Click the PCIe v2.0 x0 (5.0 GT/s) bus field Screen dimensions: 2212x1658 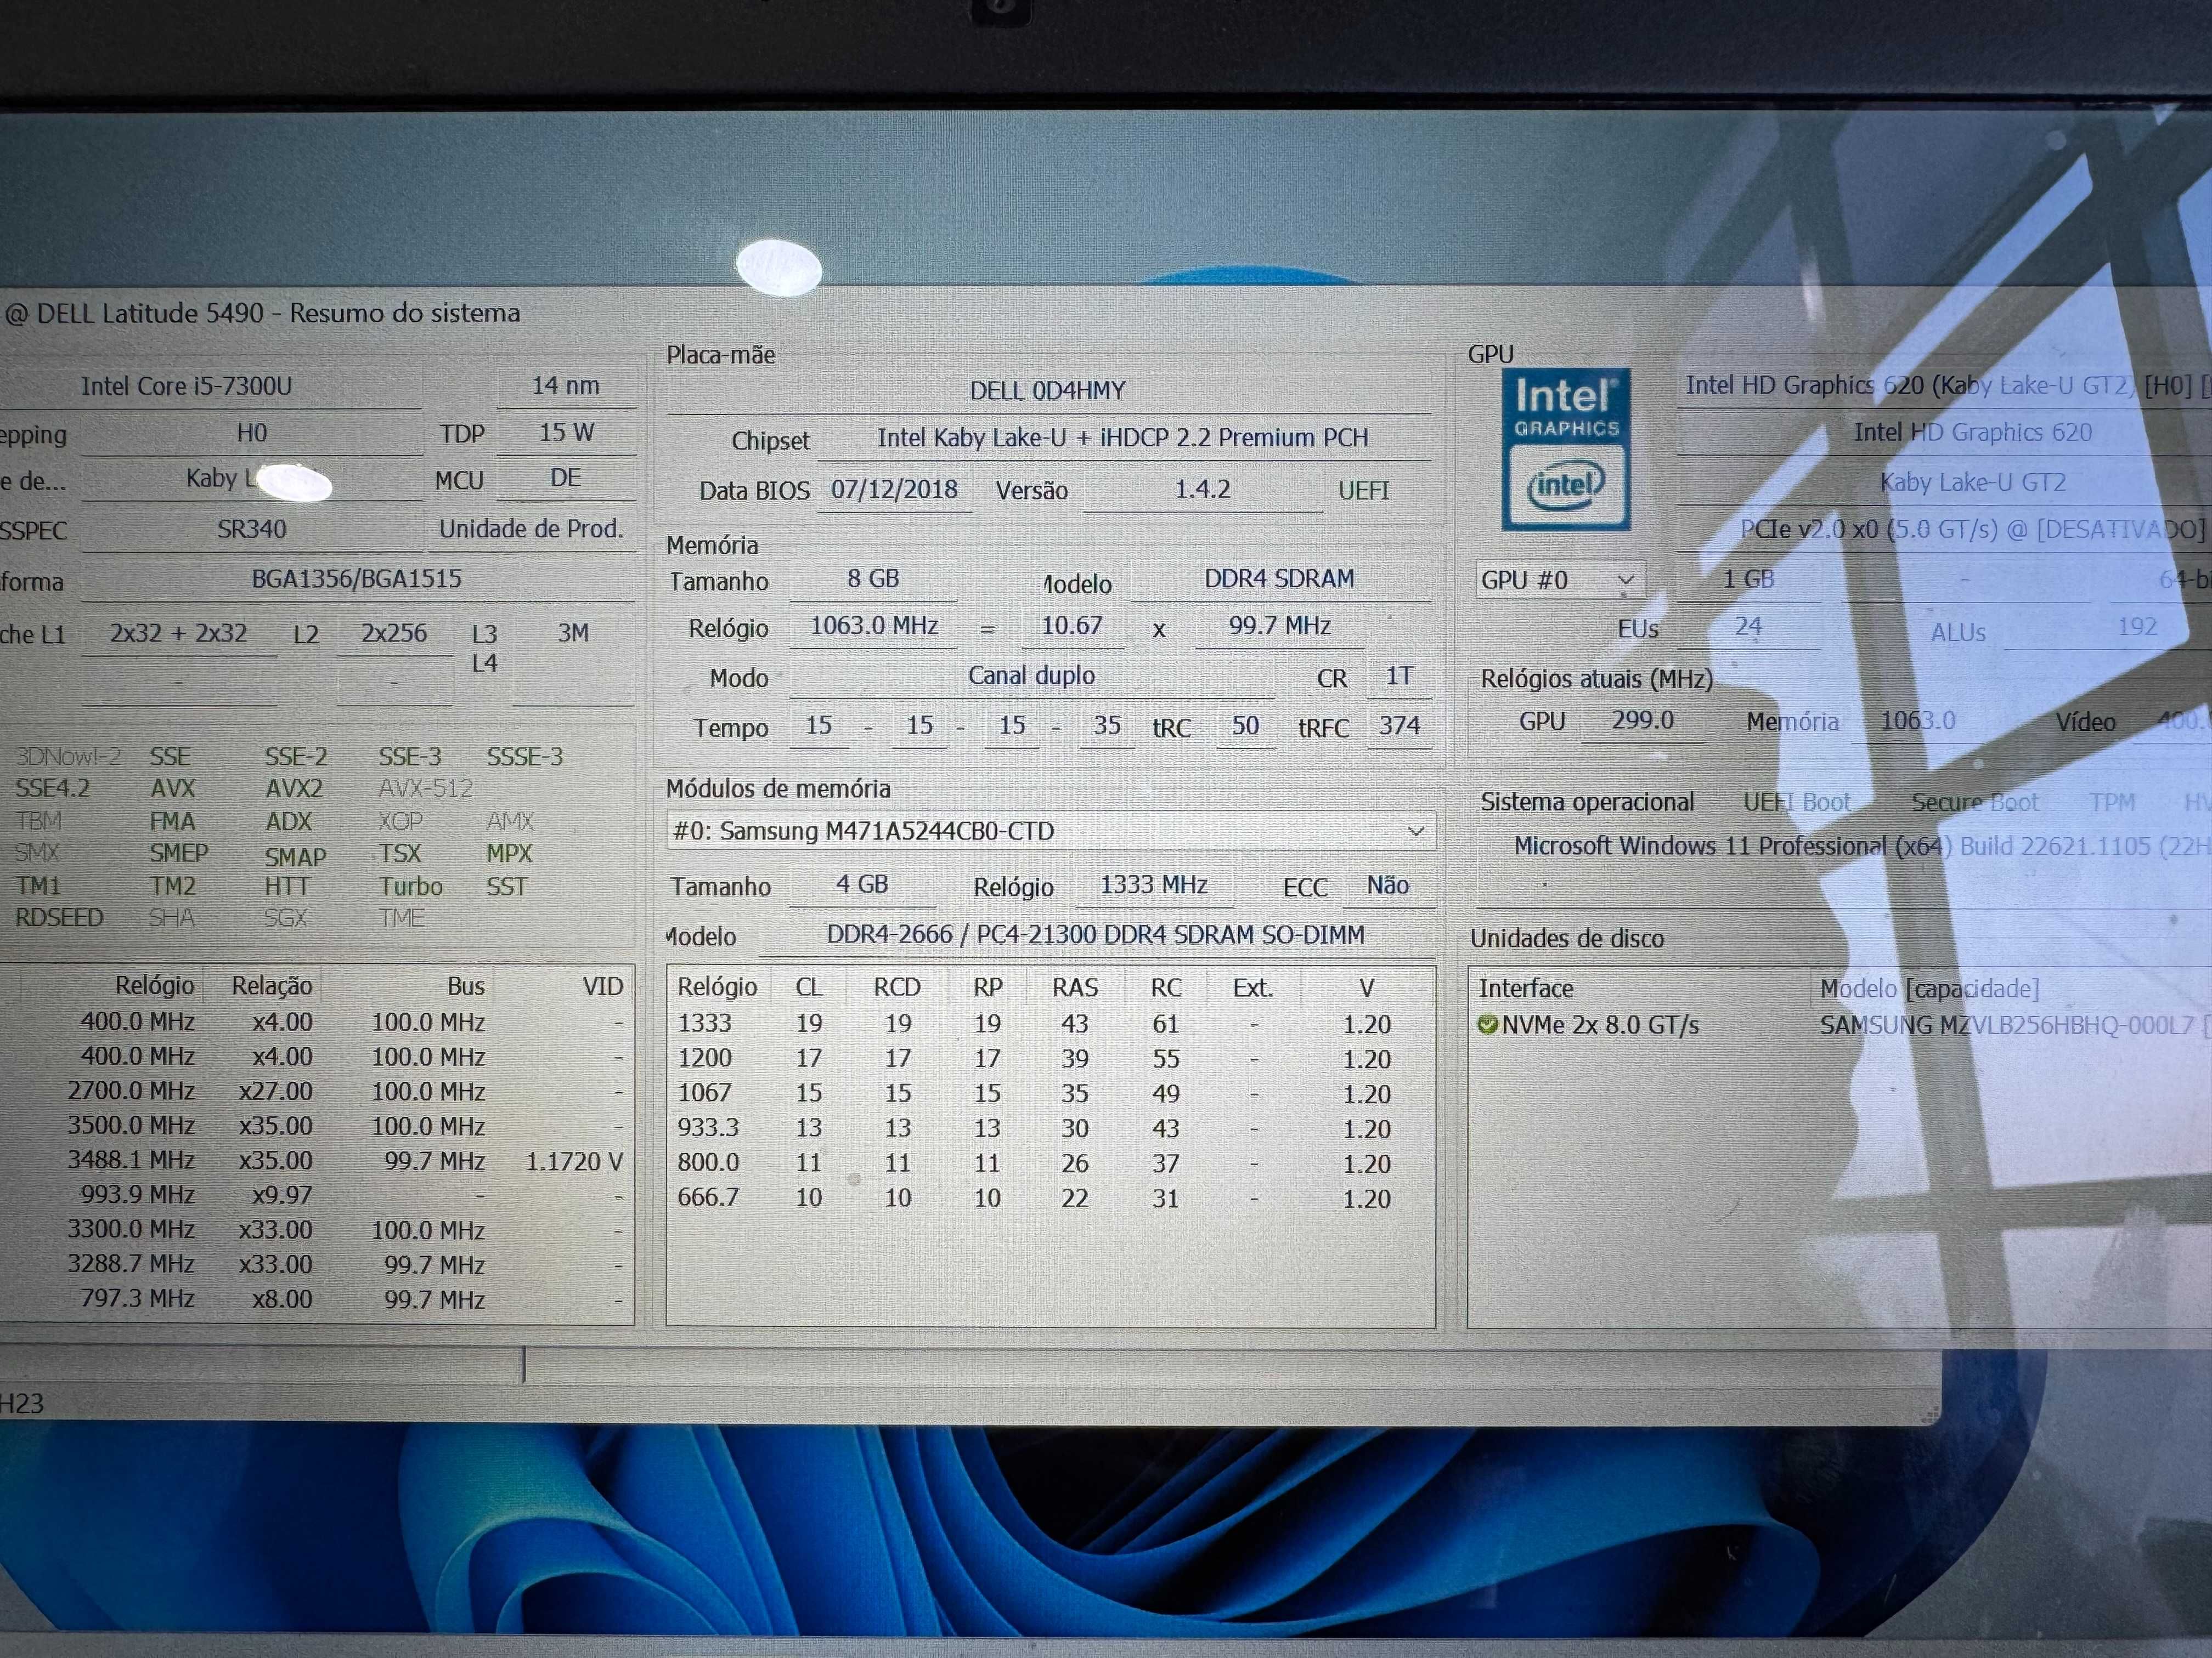[1972, 529]
